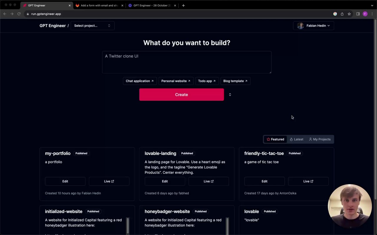This screenshot has width=377, height=235.
Task: Click the lock icon in address bar
Action: pos(28,14)
